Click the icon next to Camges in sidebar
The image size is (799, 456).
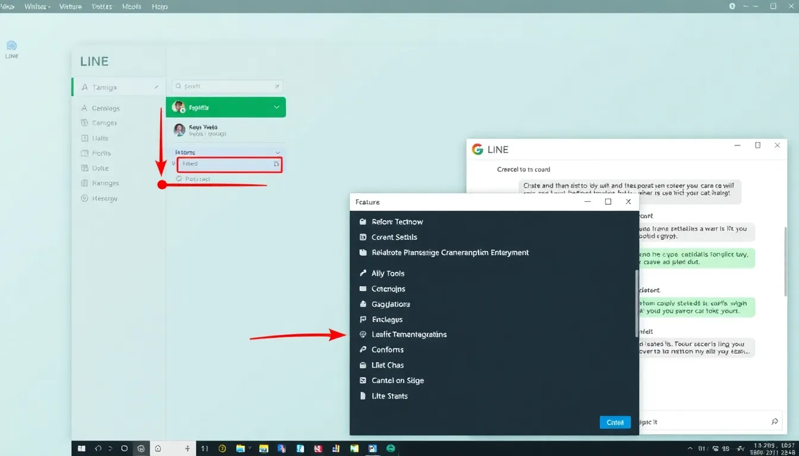84,123
